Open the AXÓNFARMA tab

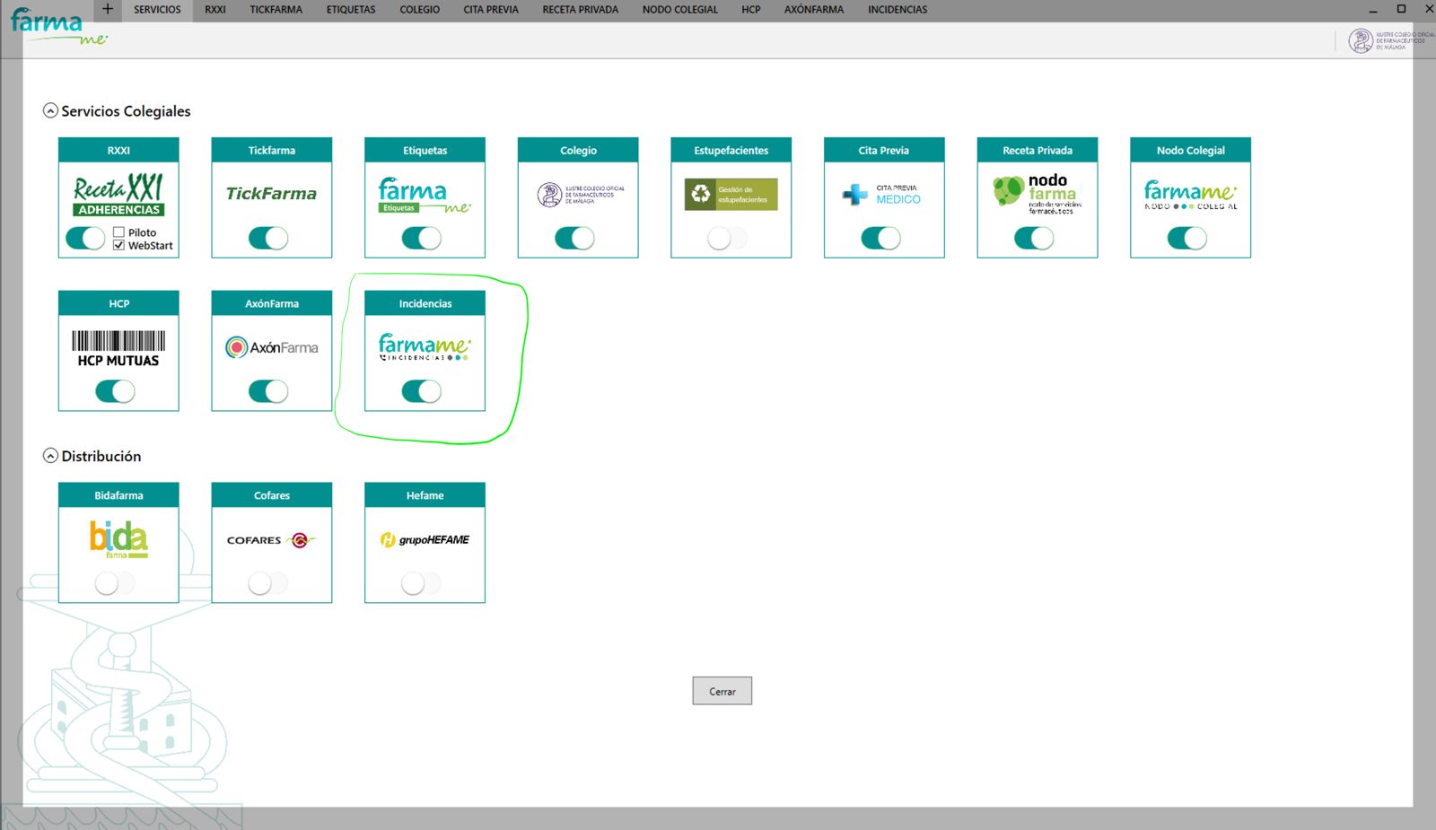pos(814,10)
